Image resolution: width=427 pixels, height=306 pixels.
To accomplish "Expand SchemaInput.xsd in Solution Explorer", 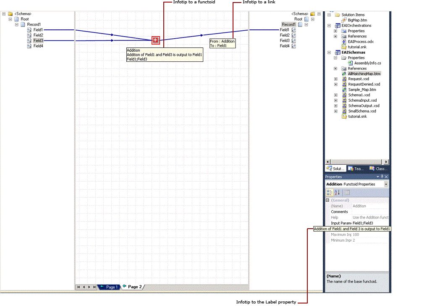I will pos(335,100).
